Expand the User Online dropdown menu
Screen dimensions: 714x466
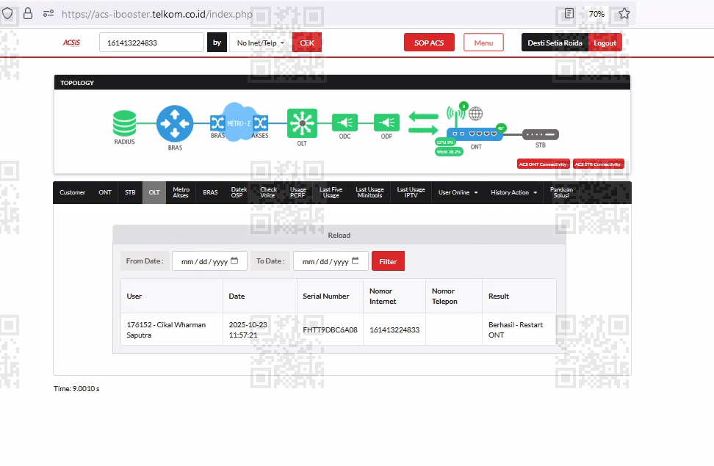458,192
